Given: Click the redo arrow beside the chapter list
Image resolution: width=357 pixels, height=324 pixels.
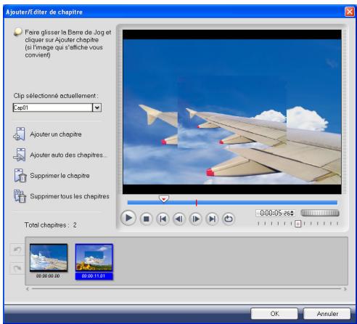Looking at the screenshot, I should coord(17,268).
